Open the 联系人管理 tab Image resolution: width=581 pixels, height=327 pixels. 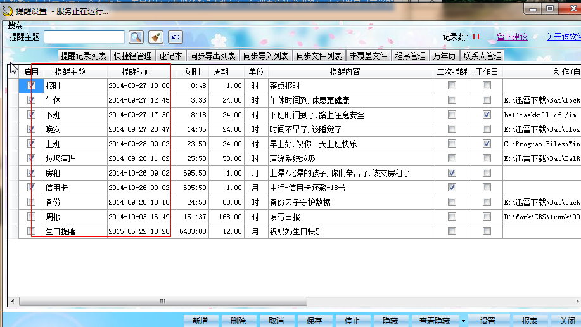(x=482, y=56)
